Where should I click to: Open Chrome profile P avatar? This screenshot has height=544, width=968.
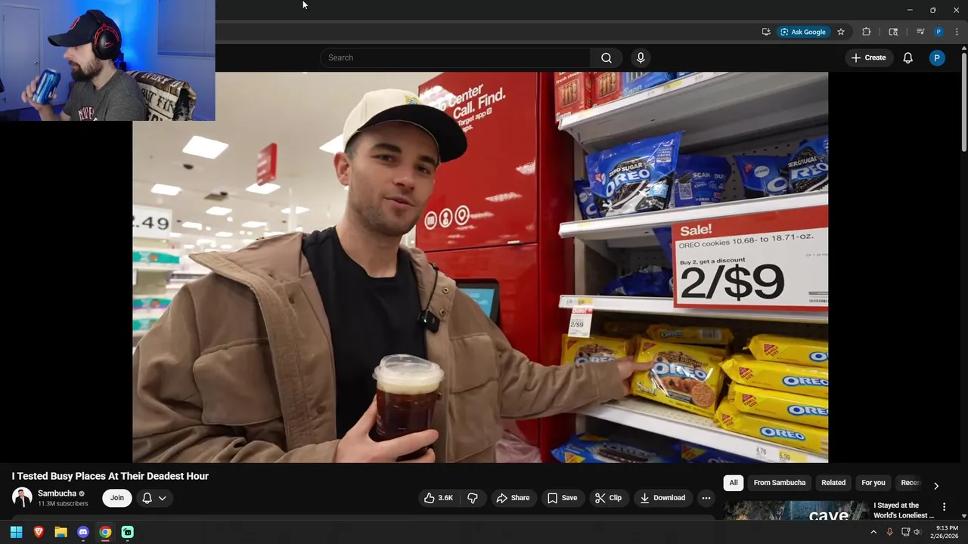point(939,32)
